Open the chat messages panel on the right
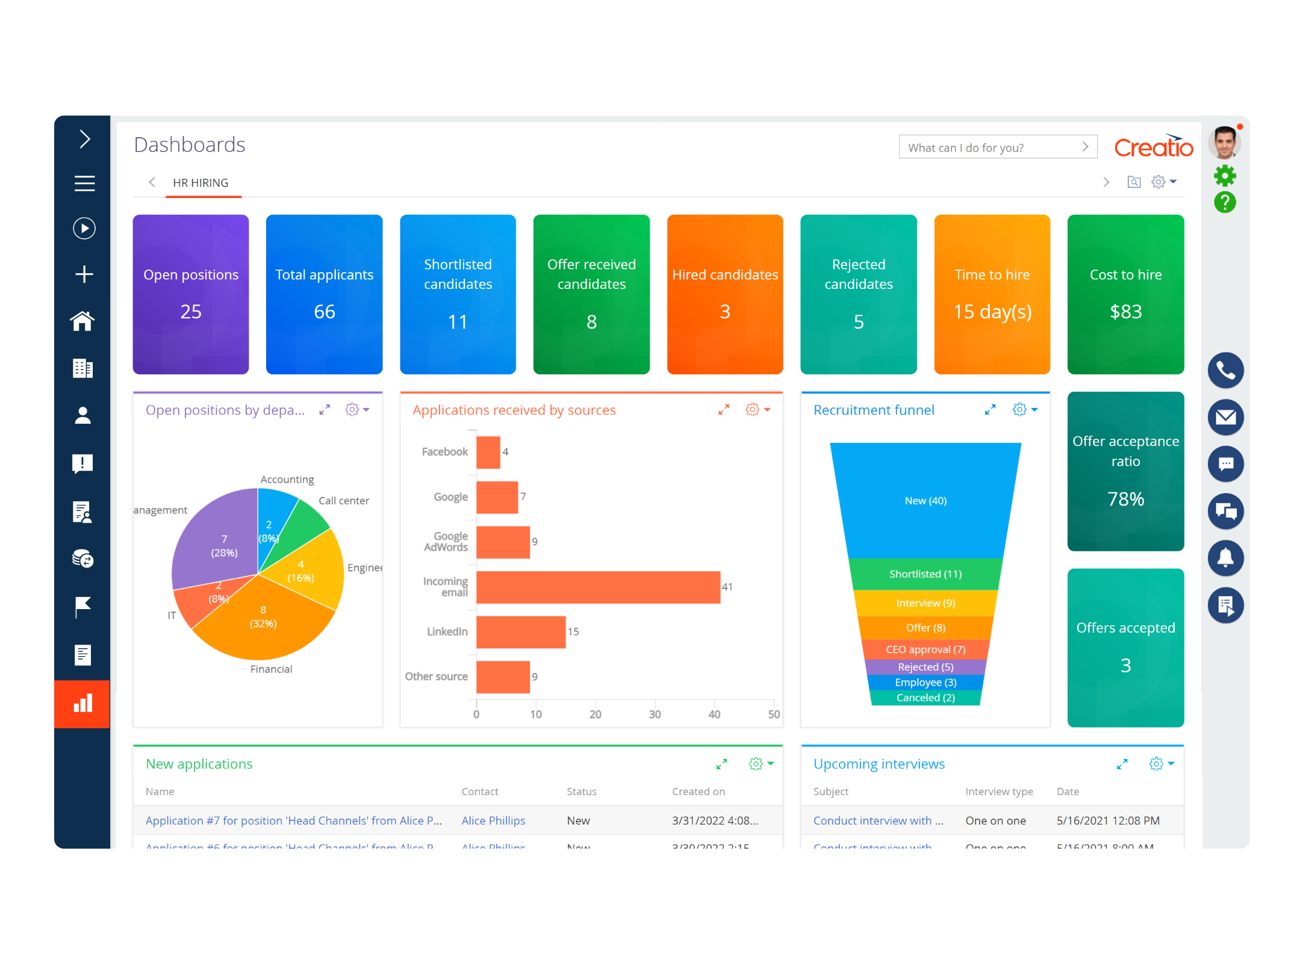Image resolution: width=1303 pixels, height=963 pixels. 1226,464
